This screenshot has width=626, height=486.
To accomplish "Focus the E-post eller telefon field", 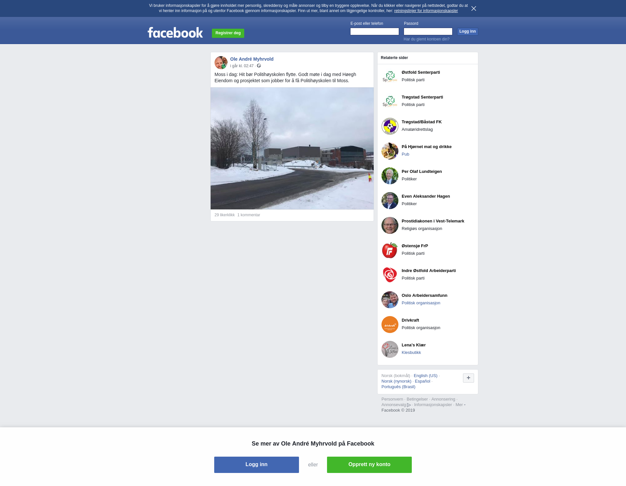I will 374,31.
